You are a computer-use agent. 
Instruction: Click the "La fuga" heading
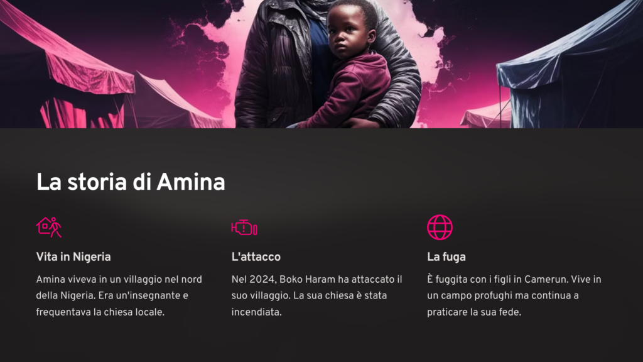click(x=446, y=257)
